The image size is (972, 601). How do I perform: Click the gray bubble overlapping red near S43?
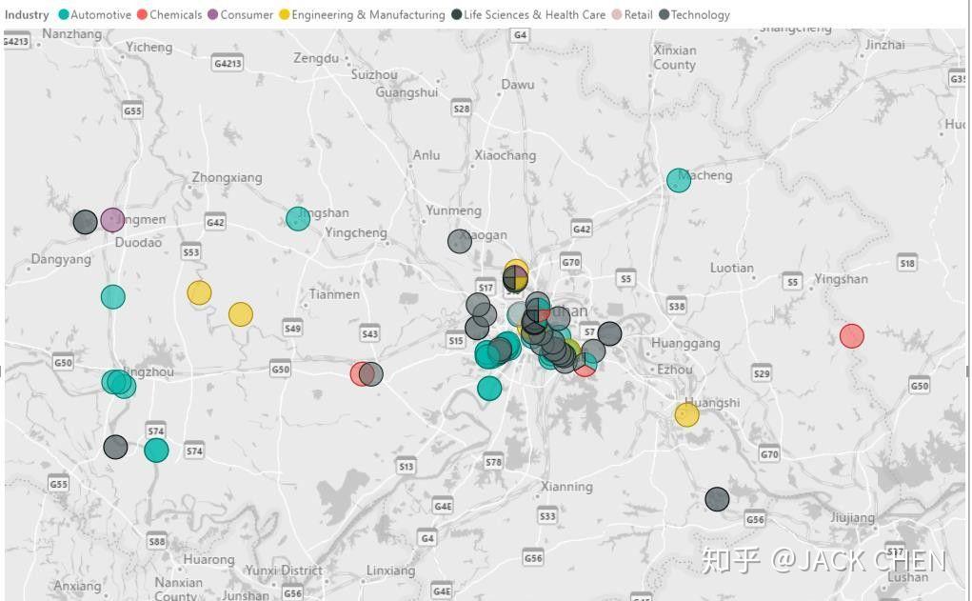point(370,374)
